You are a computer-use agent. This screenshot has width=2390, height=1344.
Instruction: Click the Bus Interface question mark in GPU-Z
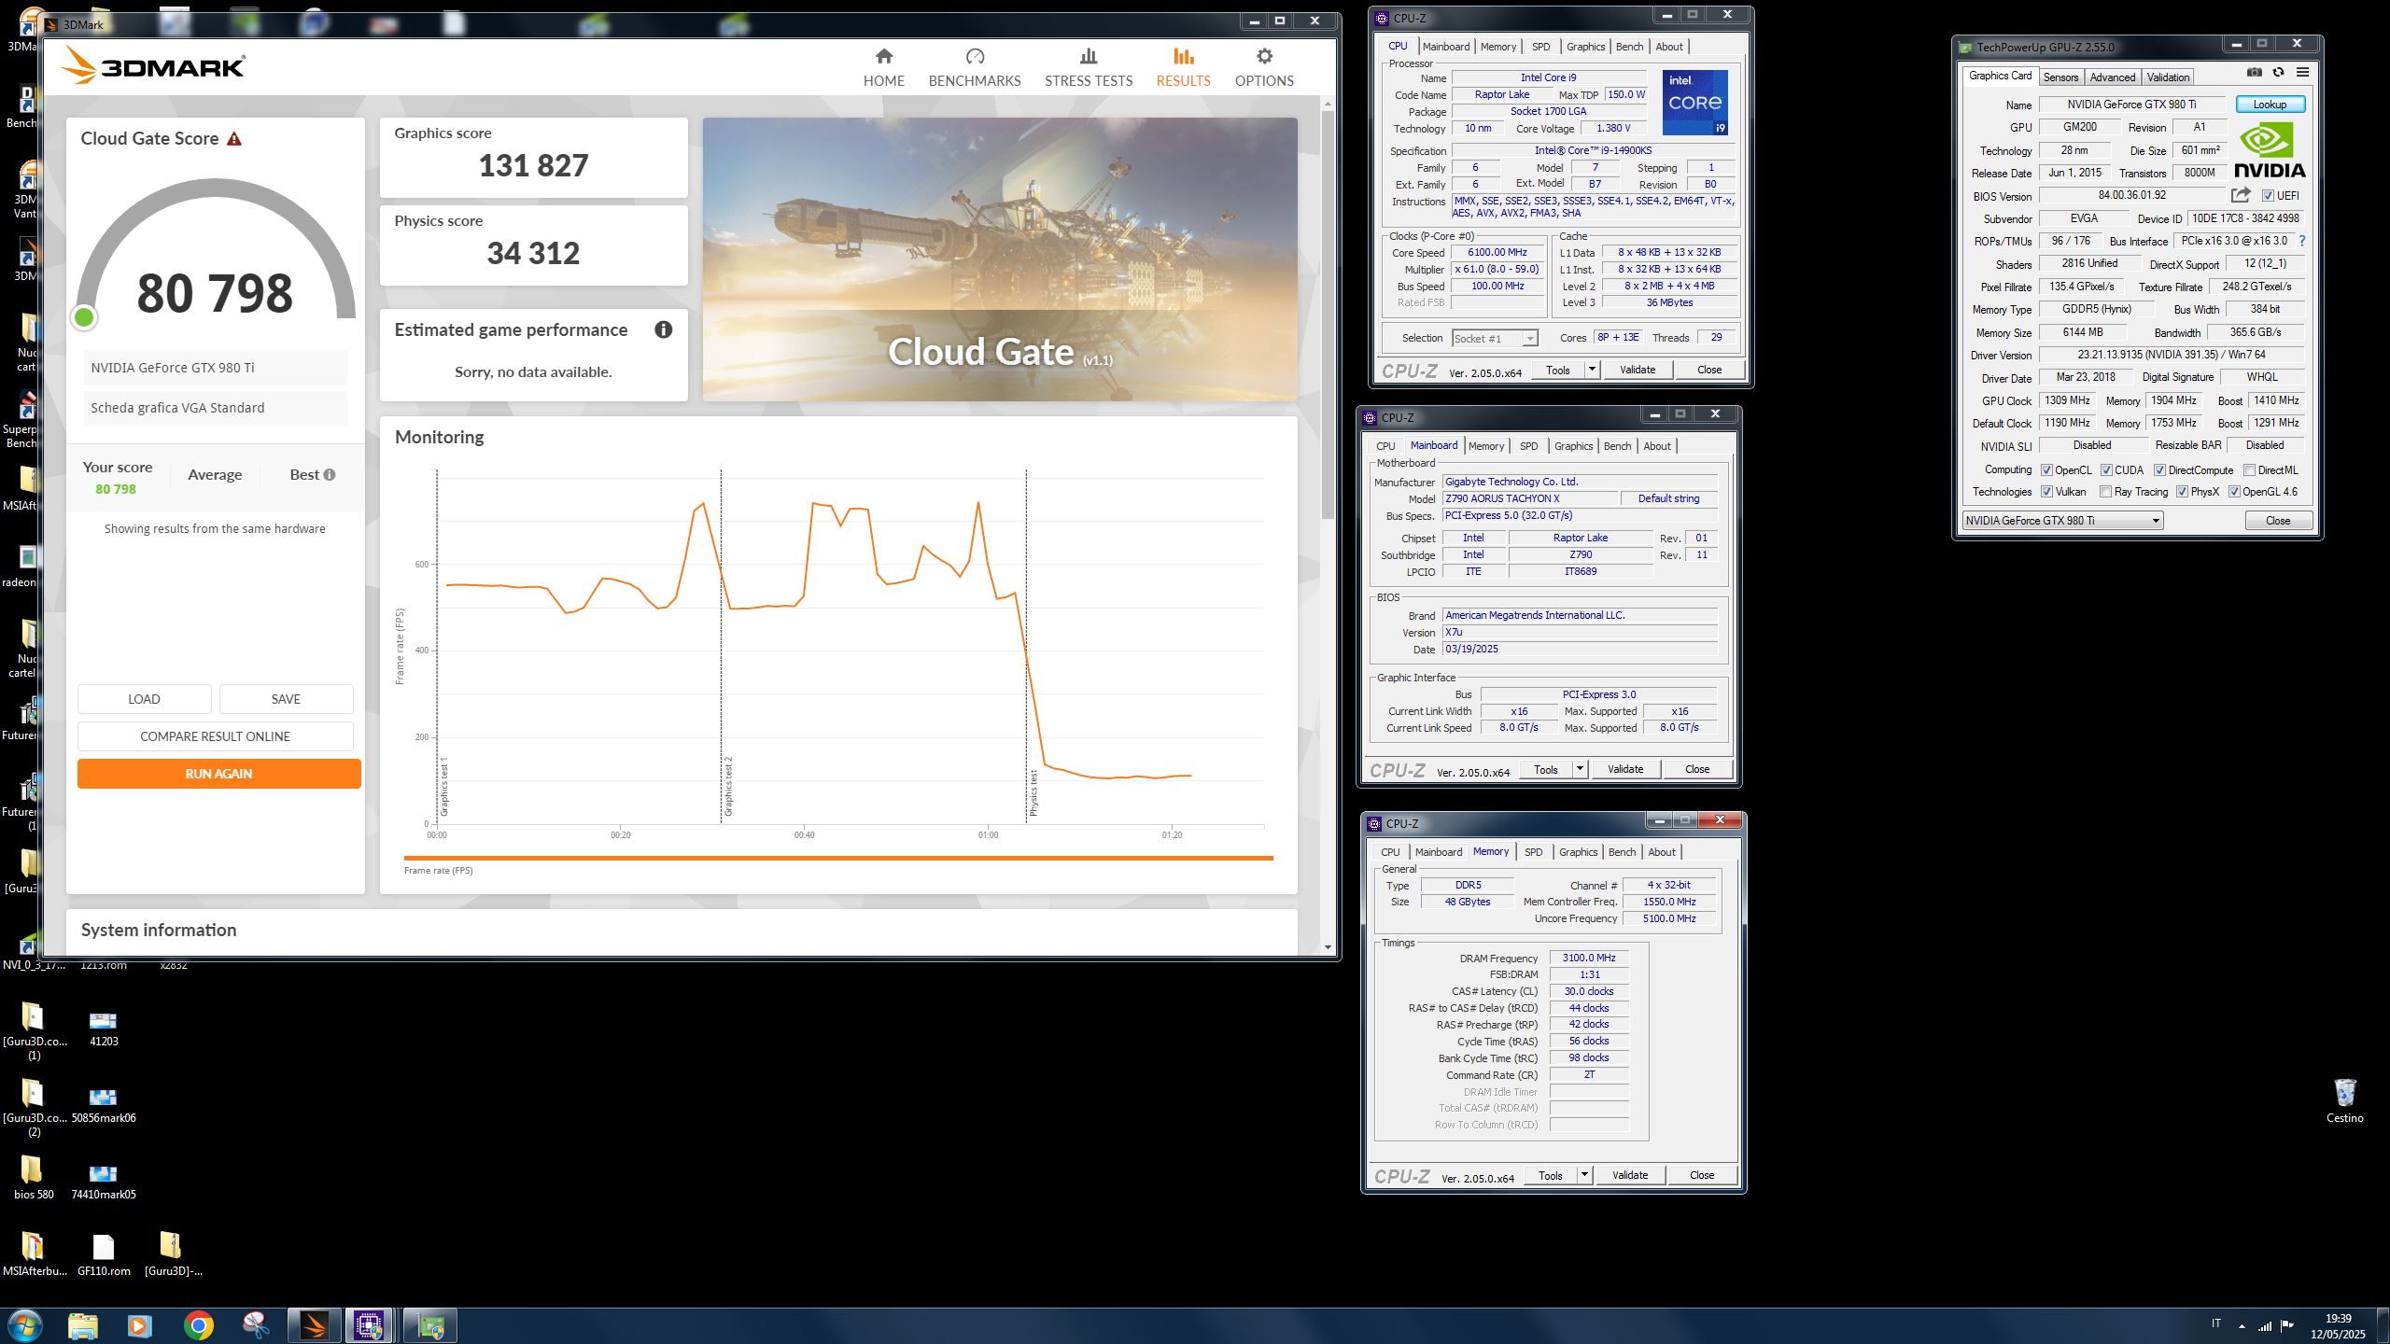[2302, 241]
